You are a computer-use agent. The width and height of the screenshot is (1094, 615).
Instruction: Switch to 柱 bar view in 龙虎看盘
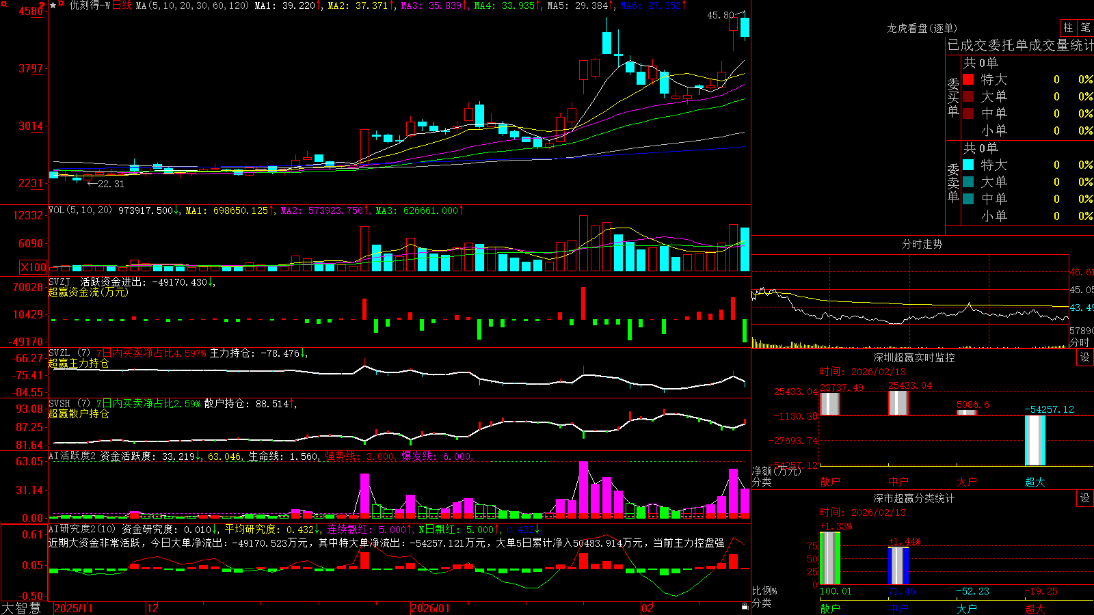point(1068,27)
